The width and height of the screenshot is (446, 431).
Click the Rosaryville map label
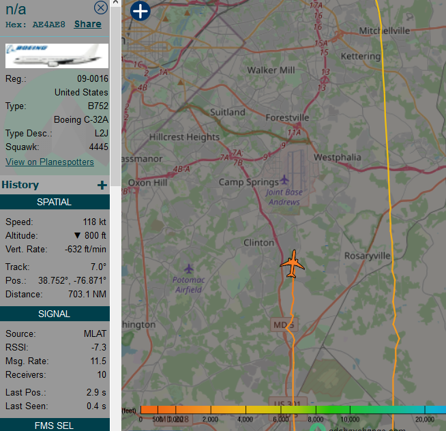pyautogui.click(x=367, y=256)
